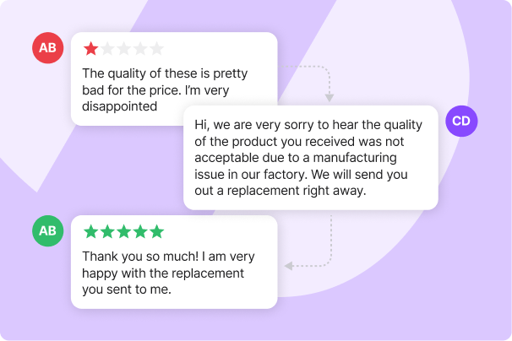512x341 pixels.
Task: Click the single red star rating
Action: coord(90,49)
